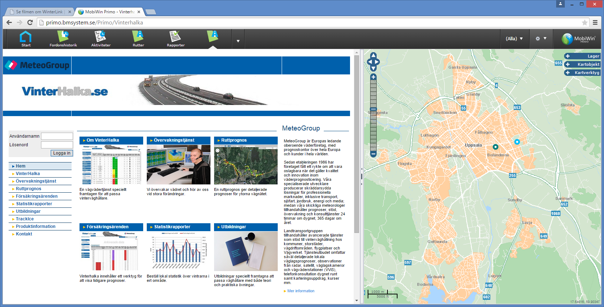Open the Om VinterHalka thumbnail image
Image resolution: width=604 pixels, height=307 pixels.
[x=111, y=165]
